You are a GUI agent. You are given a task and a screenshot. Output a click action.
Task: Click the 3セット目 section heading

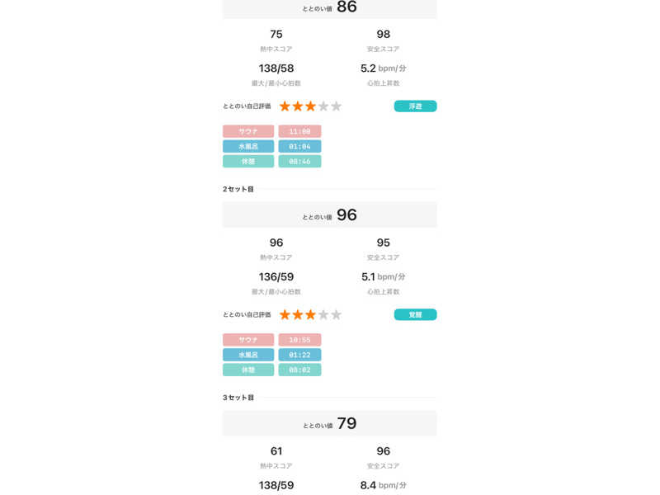click(x=238, y=398)
